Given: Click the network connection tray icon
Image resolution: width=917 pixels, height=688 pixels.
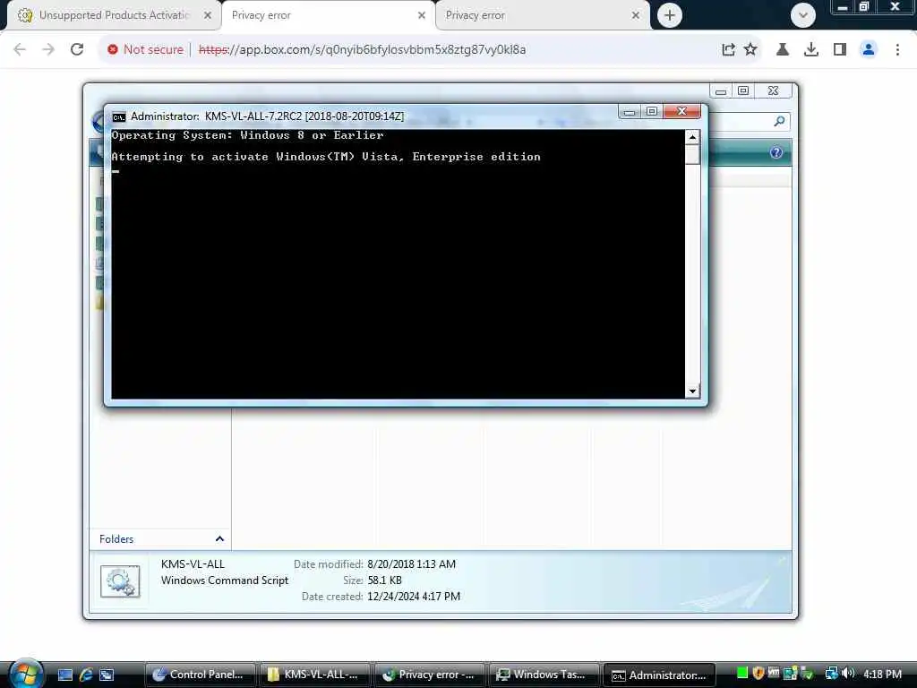Looking at the screenshot, I should (831, 674).
